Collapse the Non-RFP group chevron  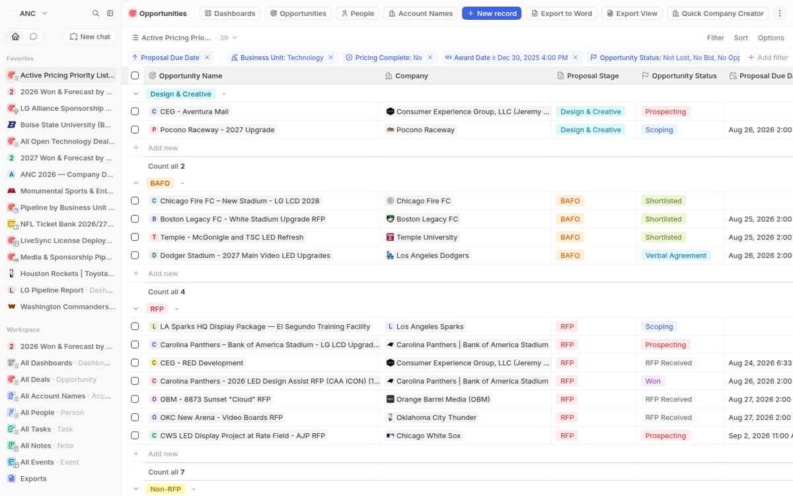click(136, 489)
